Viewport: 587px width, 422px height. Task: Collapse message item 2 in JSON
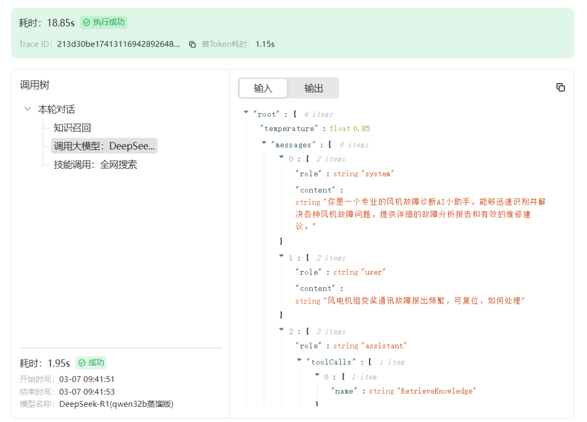click(282, 330)
